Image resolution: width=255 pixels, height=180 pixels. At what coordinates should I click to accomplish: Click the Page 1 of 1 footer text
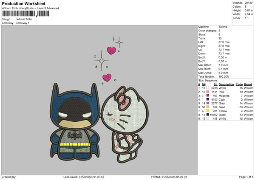[245, 177]
